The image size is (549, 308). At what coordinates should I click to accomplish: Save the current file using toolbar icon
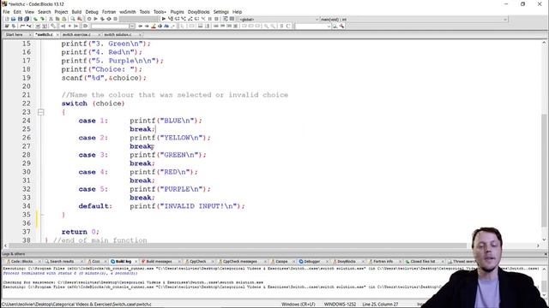click(20, 19)
